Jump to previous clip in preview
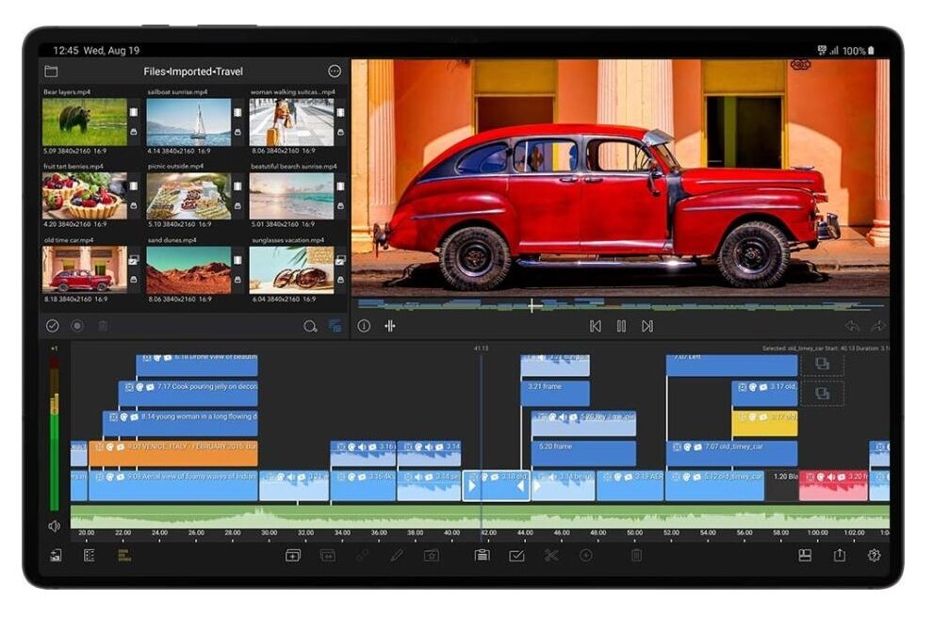This screenshot has width=933, height=617. click(595, 326)
